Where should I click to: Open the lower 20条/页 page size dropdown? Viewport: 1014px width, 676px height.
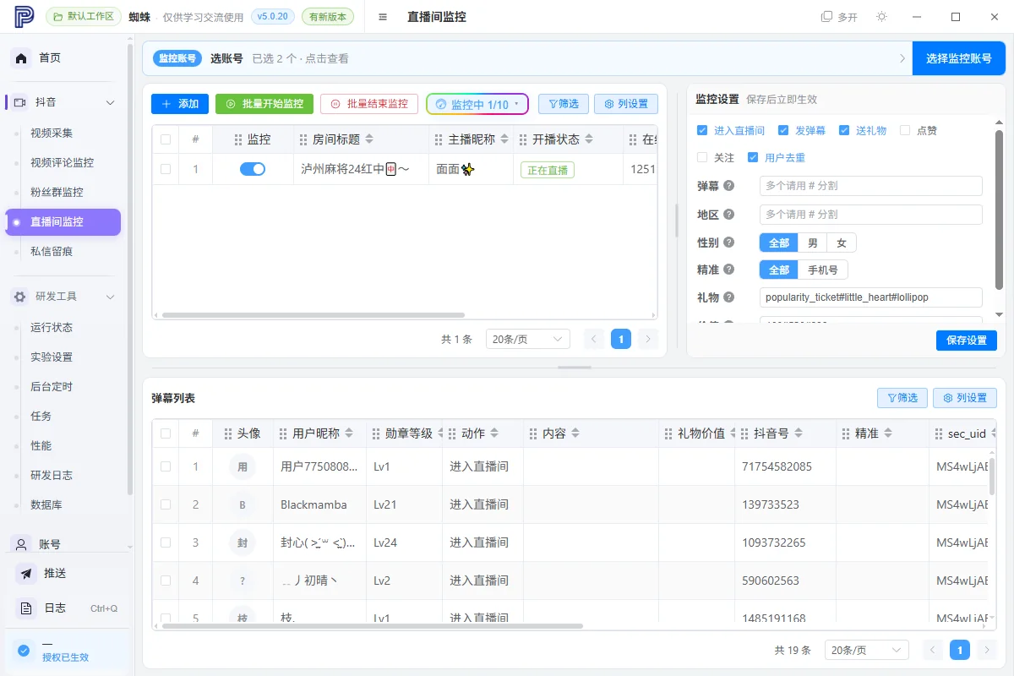(x=867, y=650)
